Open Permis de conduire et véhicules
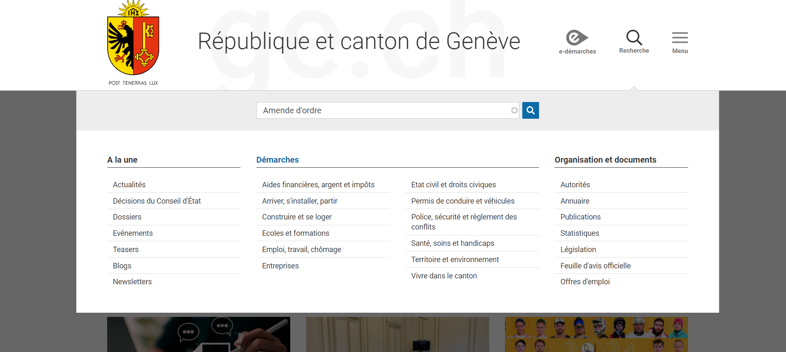This screenshot has height=352, width=786. click(462, 201)
